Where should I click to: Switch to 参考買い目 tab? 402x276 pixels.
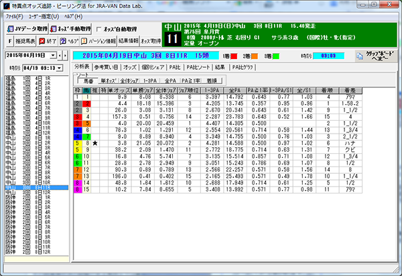[x=106, y=67]
